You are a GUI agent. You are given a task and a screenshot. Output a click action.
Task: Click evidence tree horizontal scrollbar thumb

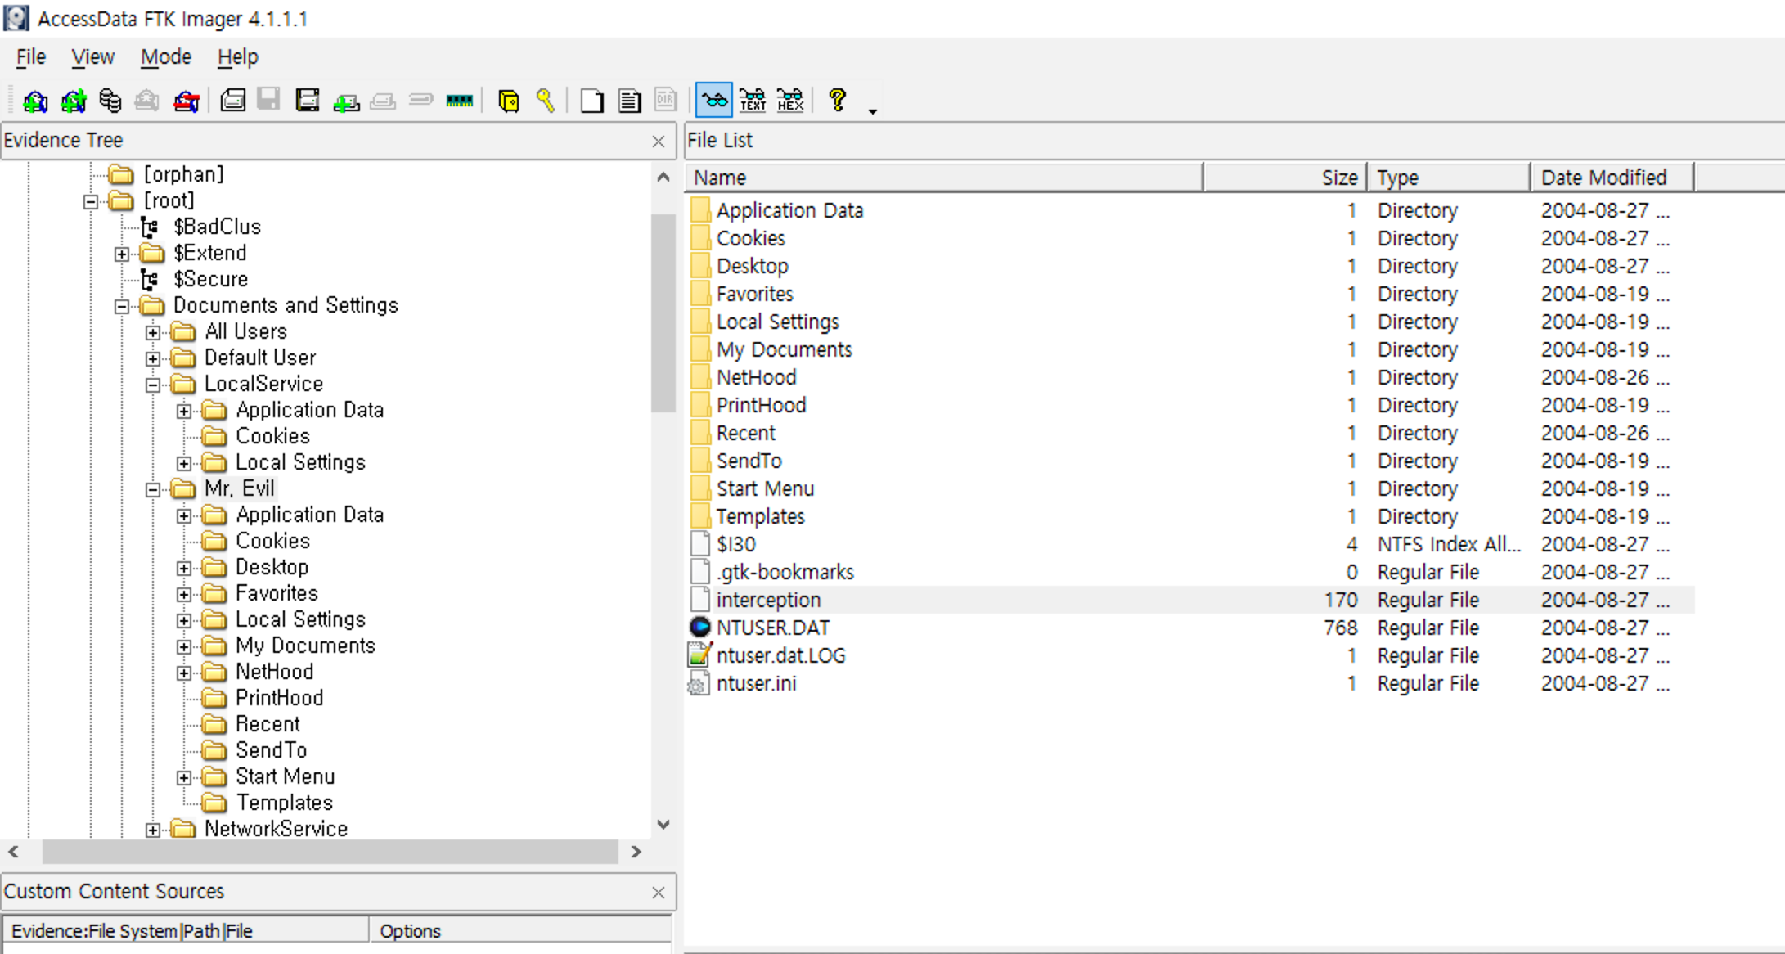click(x=329, y=852)
